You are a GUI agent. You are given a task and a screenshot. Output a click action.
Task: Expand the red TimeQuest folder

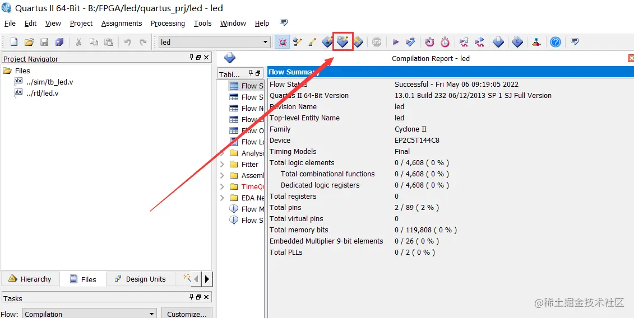tap(222, 186)
